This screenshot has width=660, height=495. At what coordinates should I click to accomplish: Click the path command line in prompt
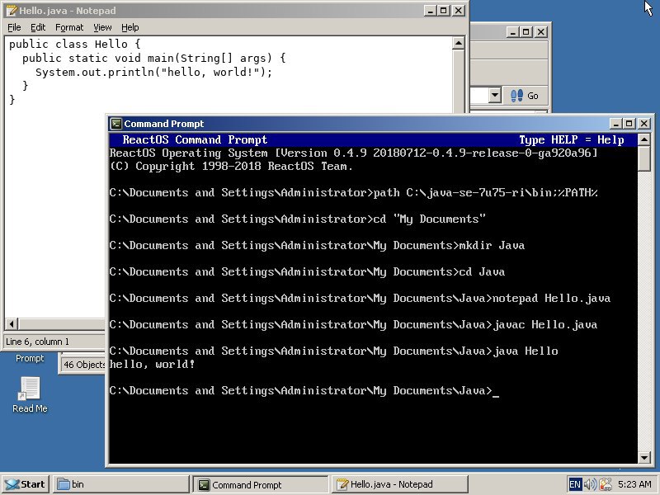coord(354,193)
